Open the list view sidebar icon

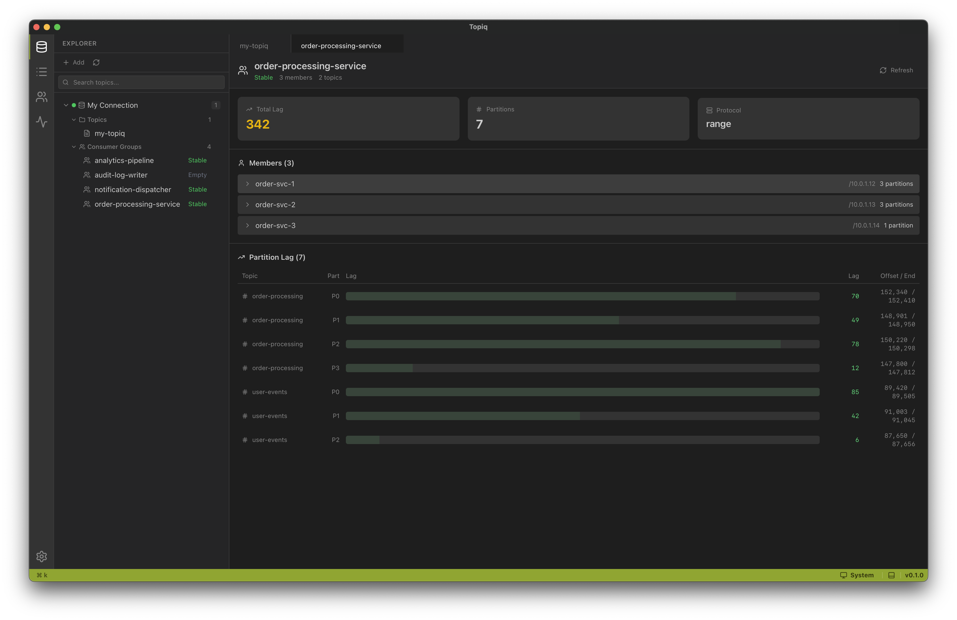click(41, 72)
